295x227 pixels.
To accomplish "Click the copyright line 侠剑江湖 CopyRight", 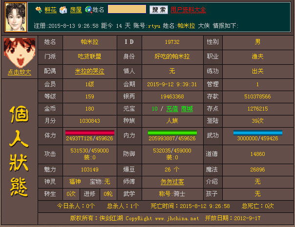I will [126, 218].
